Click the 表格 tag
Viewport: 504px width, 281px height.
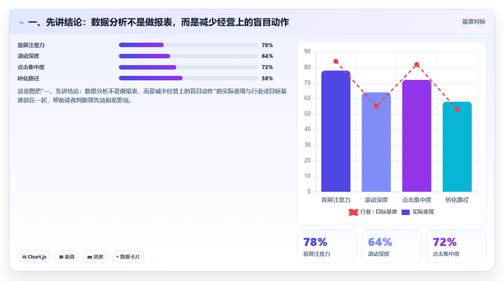point(67,257)
